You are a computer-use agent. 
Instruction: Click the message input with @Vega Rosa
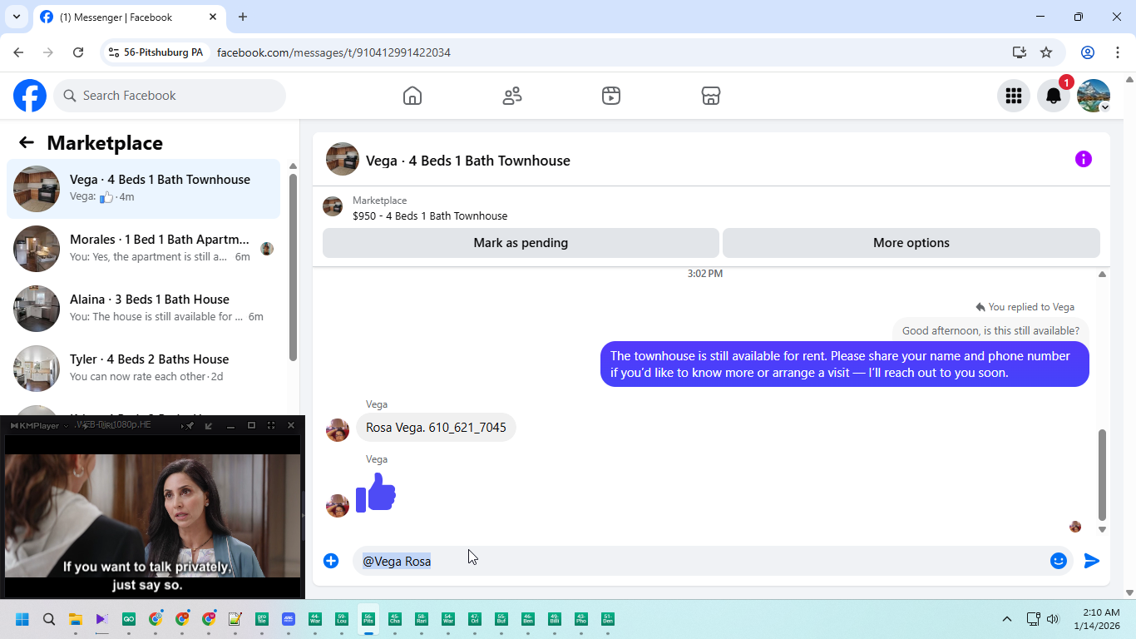coord(700,561)
